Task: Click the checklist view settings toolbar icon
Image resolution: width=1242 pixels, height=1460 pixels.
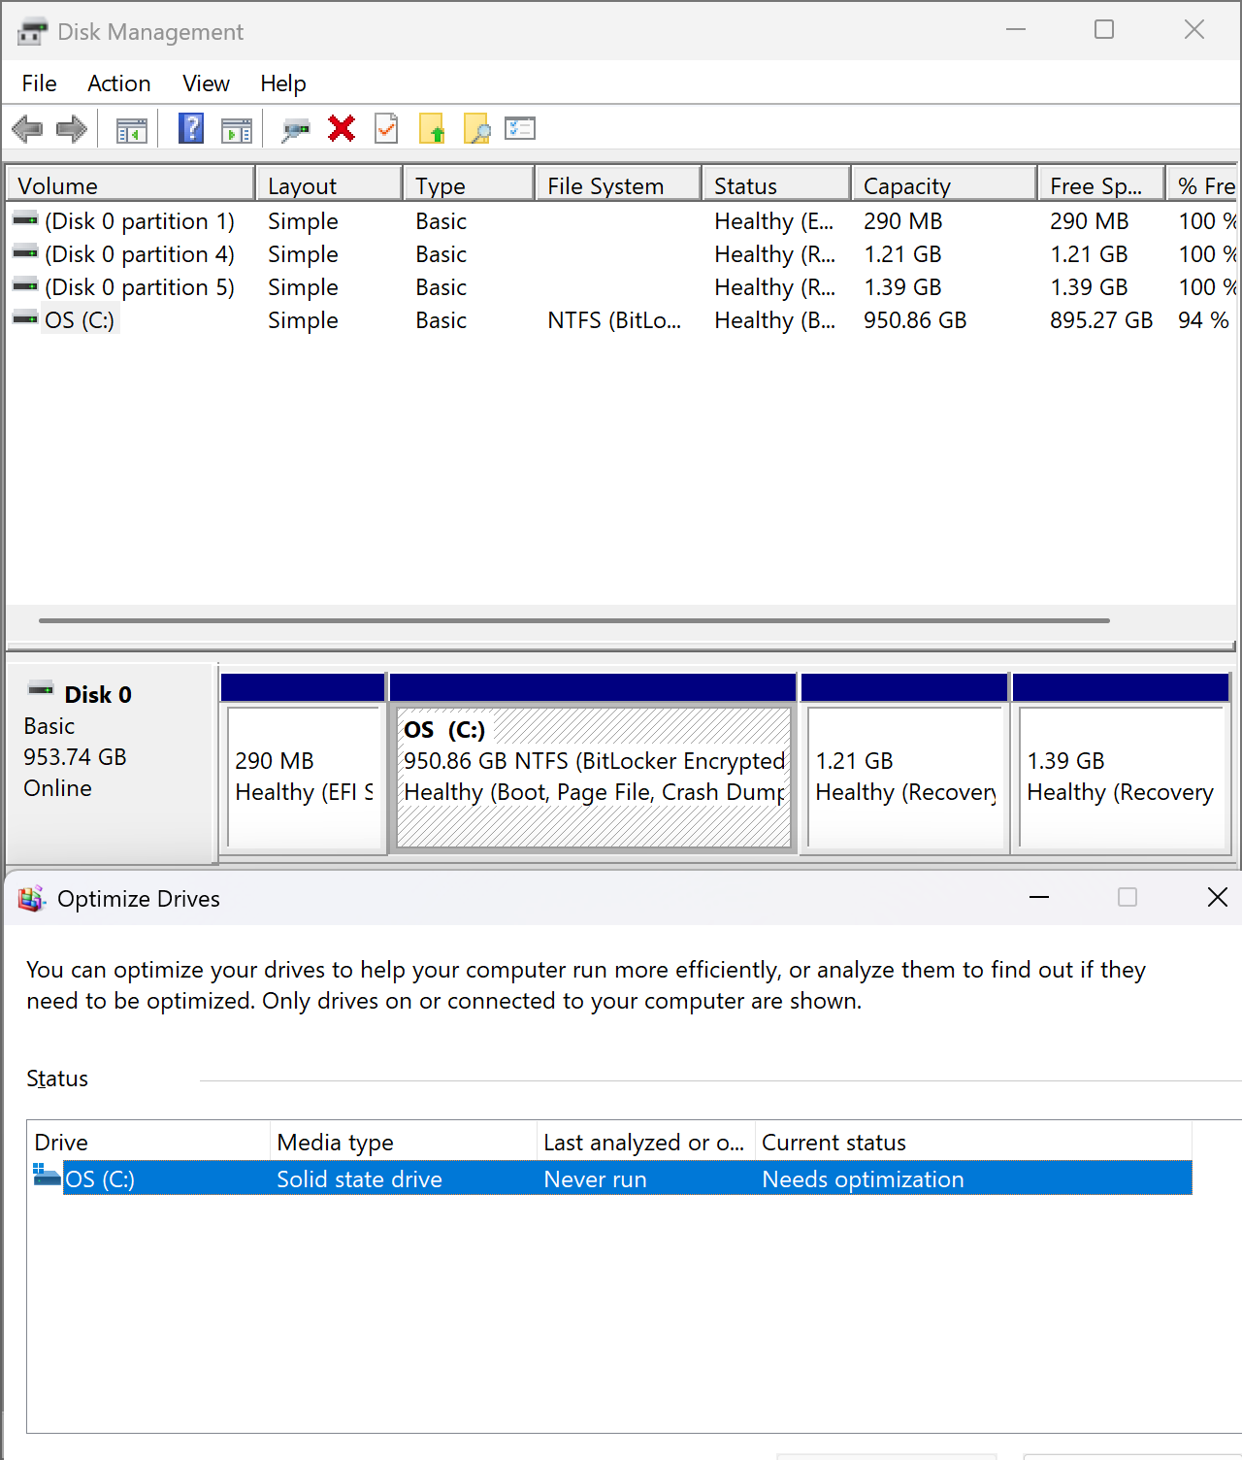Action: pyautogui.click(x=520, y=128)
